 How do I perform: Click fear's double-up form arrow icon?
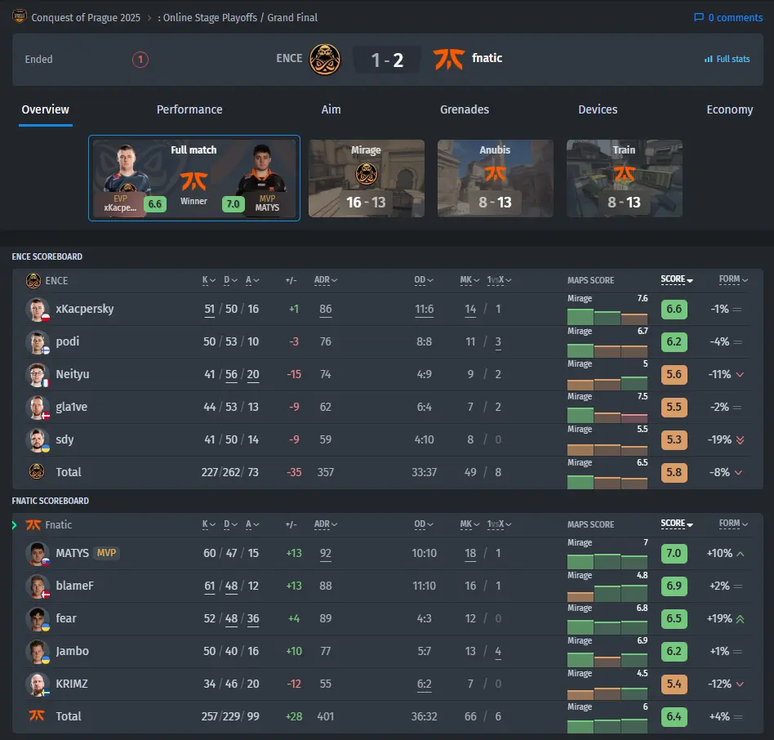(740, 618)
